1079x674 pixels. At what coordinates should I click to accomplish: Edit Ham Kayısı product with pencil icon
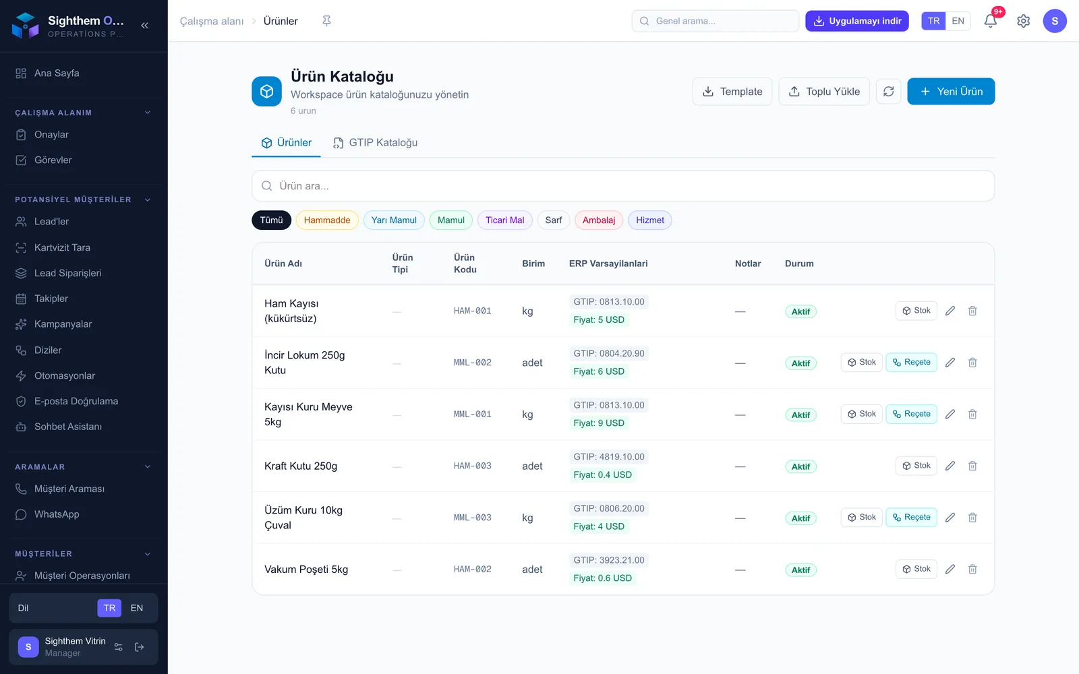click(950, 311)
